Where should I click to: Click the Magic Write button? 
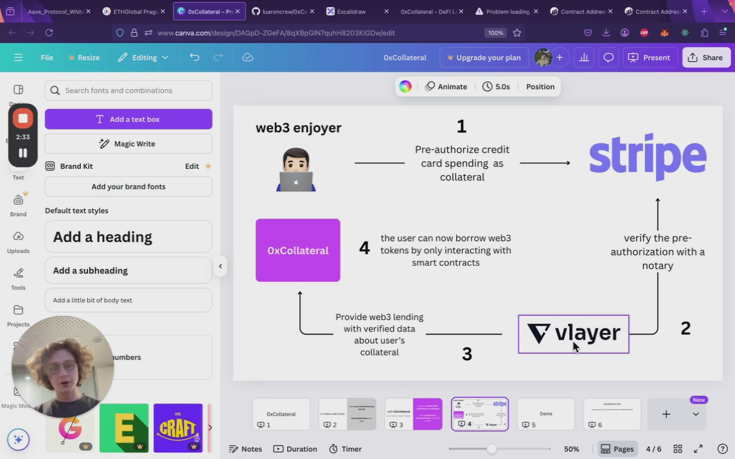click(128, 144)
